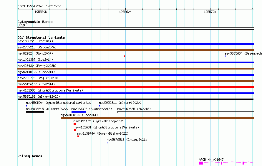Click the dgv5015n100 (Coe2014) red bar
Viewport: 262px width, 166px height.
(135, 87)
